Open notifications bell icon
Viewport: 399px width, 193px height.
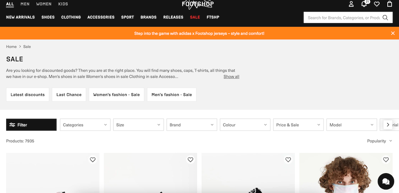click(364, 4)
